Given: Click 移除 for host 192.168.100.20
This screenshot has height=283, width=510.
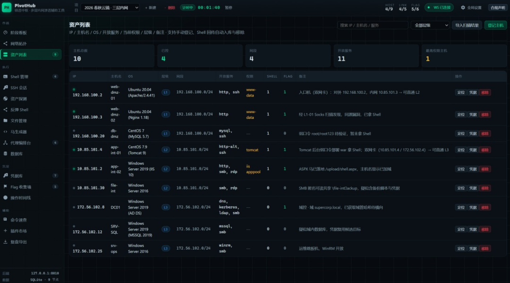Looking at the screenshot, I should pyautogui.click(x=484, y=134).
